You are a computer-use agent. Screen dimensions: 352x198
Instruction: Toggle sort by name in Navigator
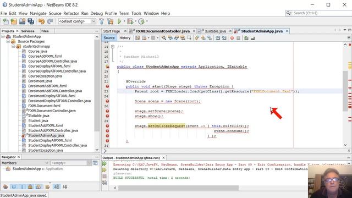coord(57,186)
